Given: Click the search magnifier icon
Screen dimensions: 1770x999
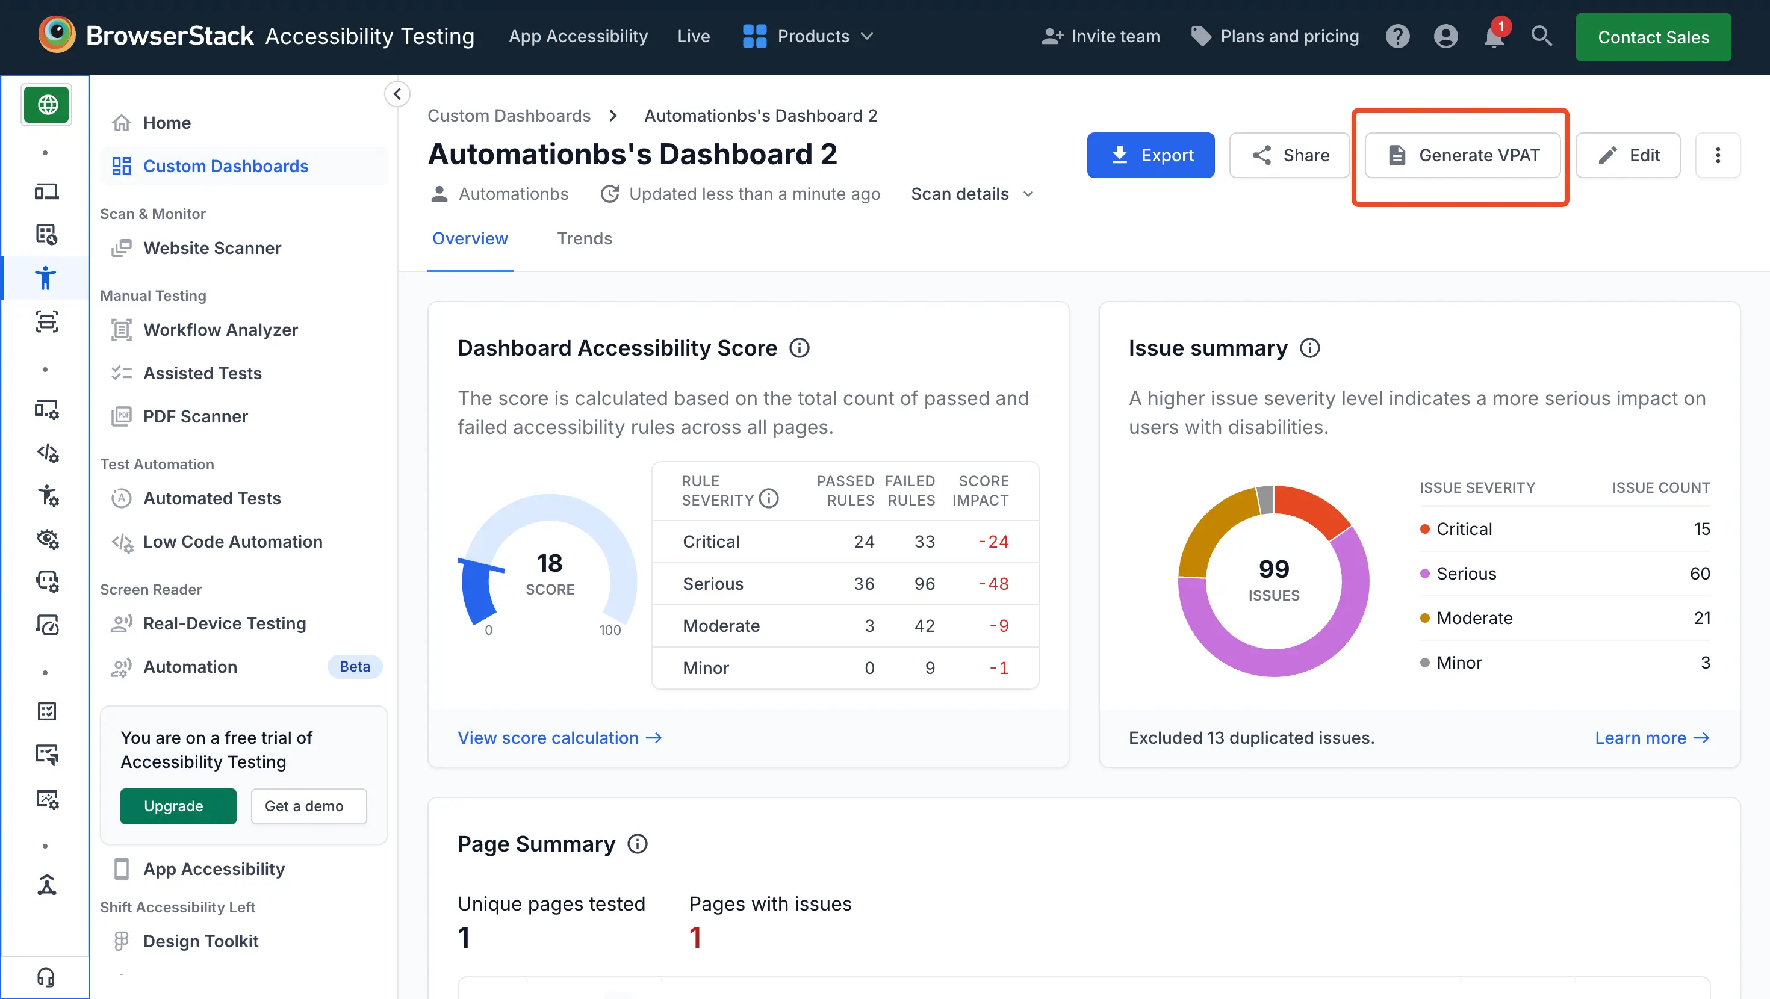Looking at the screenshot, I should pos(1541,37).
